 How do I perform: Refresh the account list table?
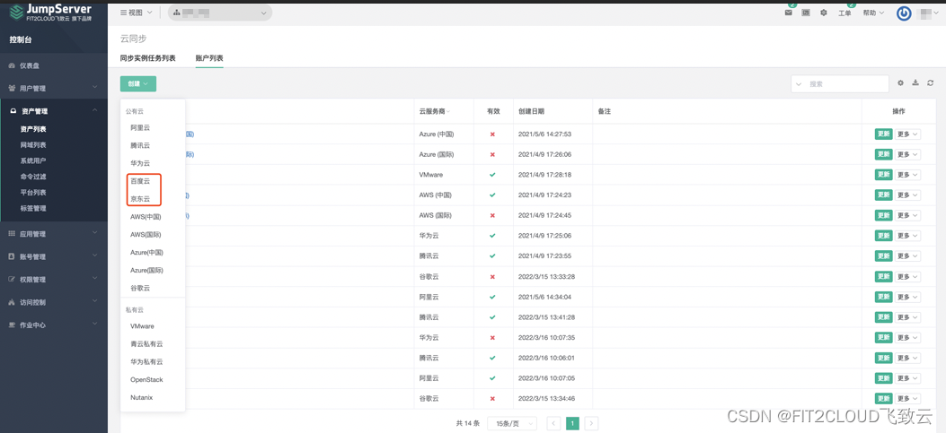click(x=931, y=83)
